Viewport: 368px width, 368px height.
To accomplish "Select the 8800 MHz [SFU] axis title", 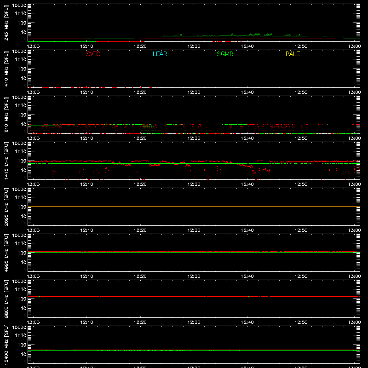I will 6,299.
